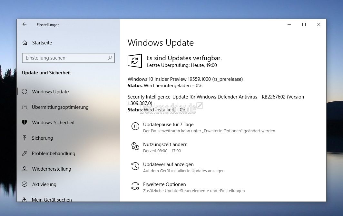Open Windows-Sicherheit section

[54, 123]
